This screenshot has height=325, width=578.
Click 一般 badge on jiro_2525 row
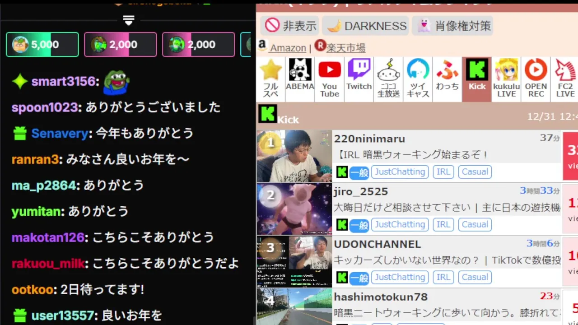(x=359, y=225)
